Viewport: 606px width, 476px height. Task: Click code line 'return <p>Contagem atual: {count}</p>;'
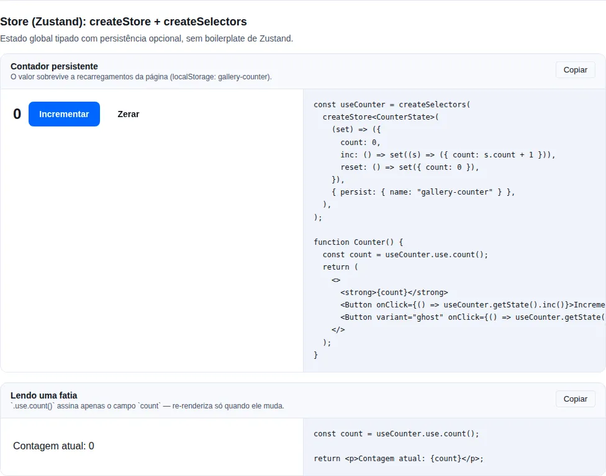coord(399,459)
